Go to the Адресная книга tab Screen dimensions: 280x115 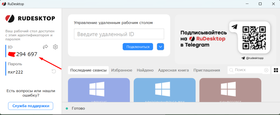coord(173,70)
